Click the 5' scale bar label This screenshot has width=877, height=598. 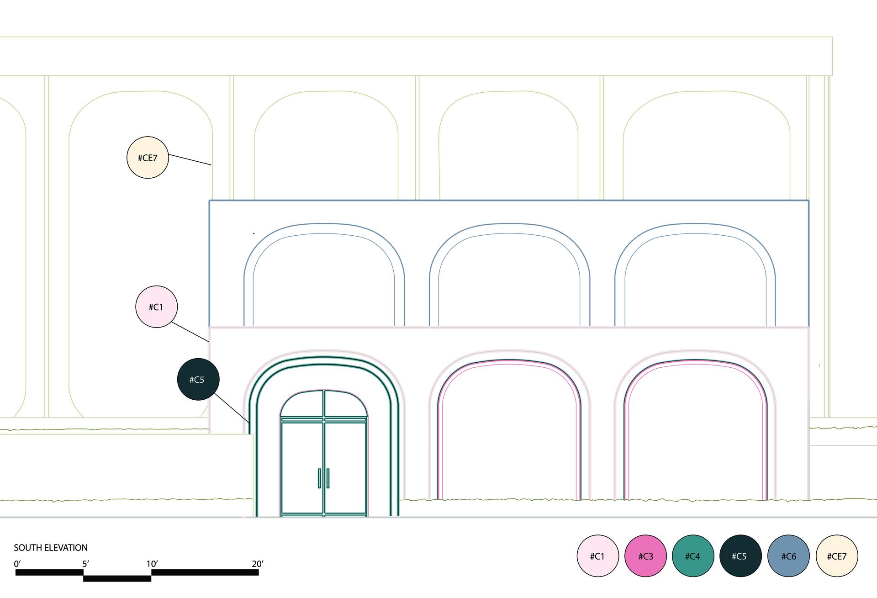coord(85,564)
